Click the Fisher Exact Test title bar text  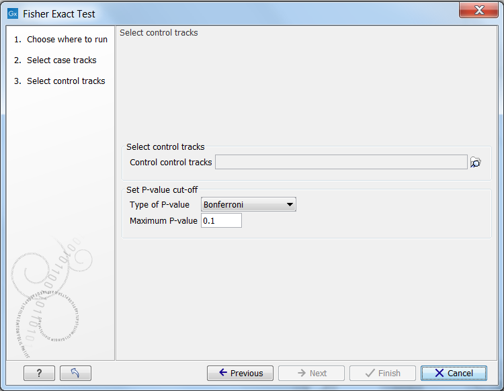click(59, 13)
